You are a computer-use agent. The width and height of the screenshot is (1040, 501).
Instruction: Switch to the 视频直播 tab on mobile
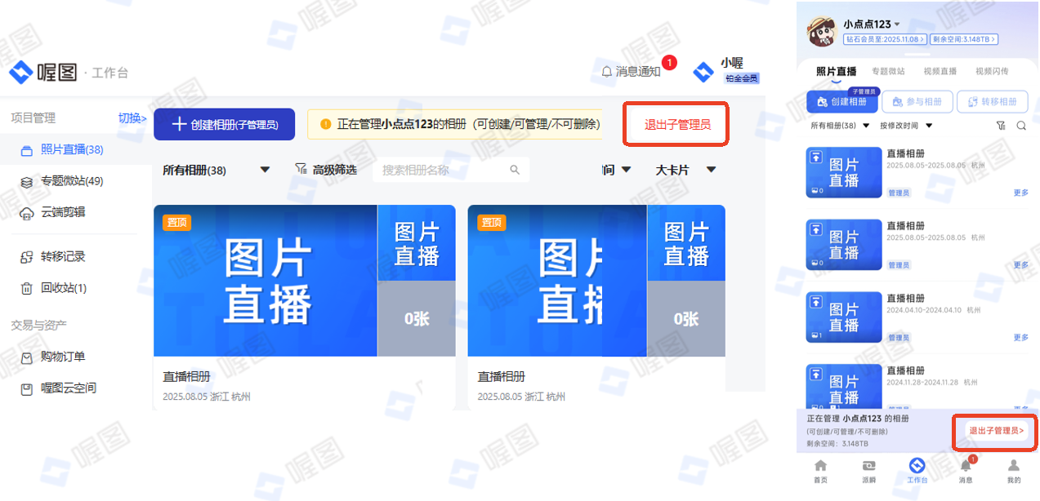[940, 71]
